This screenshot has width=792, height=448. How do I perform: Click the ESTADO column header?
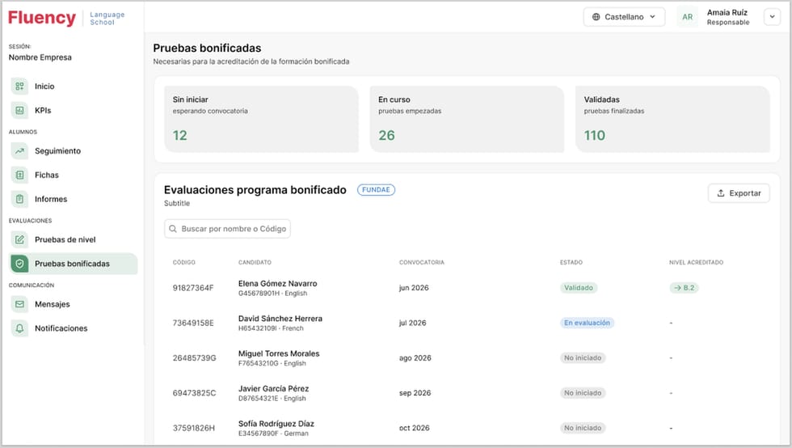pyautogui.click(x=571, y=263)
